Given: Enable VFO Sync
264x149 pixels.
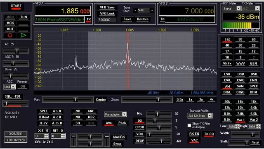Looking at the screenshot, I should pos(107,7).
